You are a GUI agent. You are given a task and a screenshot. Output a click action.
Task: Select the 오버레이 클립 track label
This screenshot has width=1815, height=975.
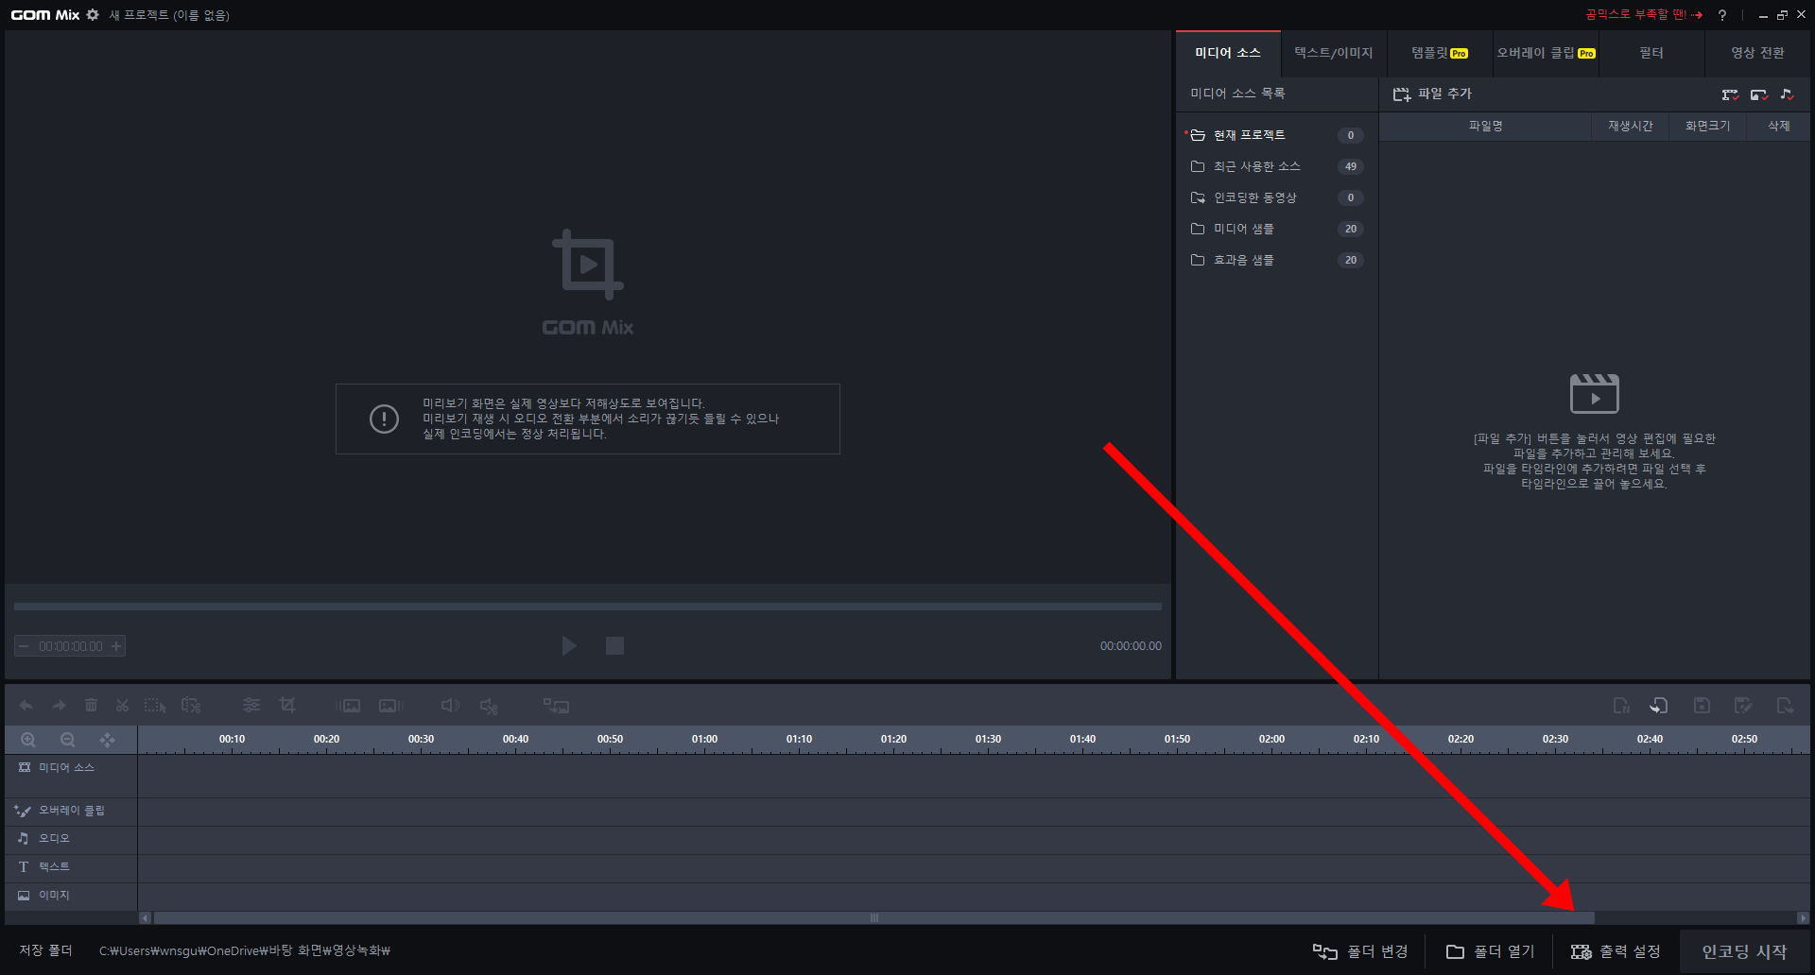pos(71,811)
